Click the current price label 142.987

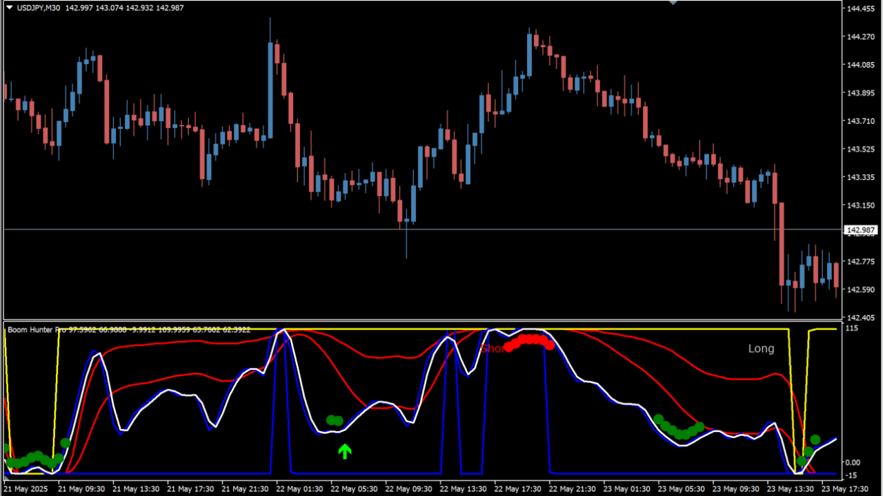(x=861, y=230)
